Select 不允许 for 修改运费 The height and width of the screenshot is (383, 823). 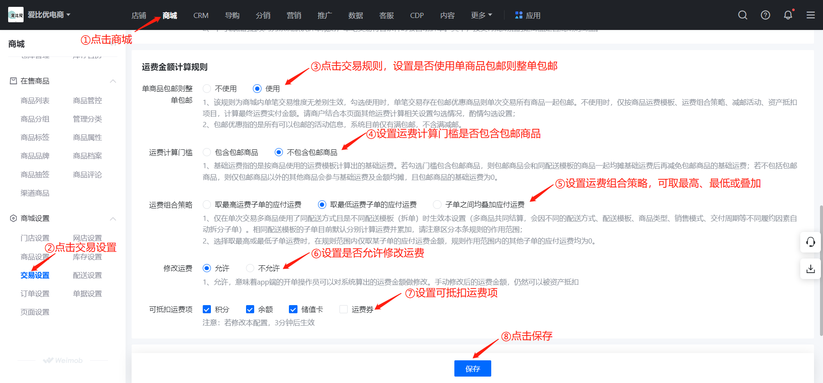point(250,268)
